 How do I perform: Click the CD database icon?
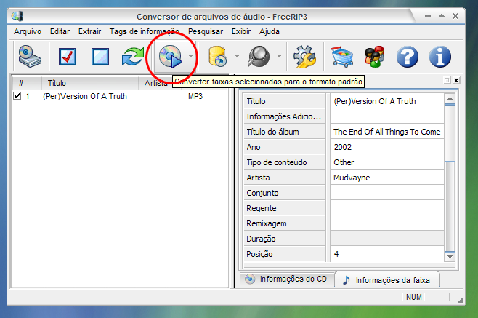coord(218,57)
